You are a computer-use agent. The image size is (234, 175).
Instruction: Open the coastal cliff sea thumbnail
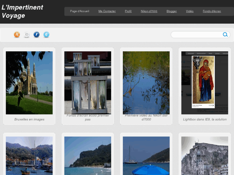point(88,156)
